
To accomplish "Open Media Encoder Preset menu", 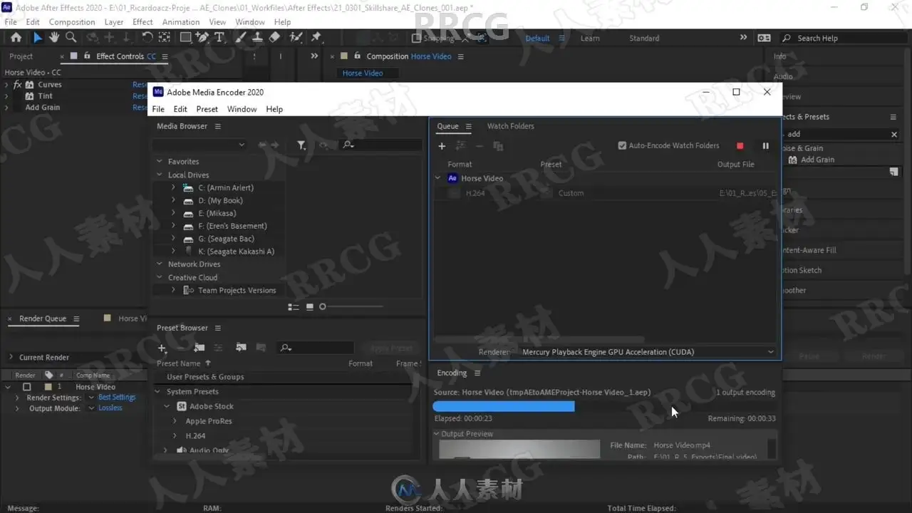I will click(207, 109).
